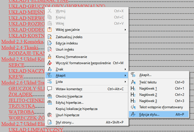Click the scissors icon beside Wytnij
The width and height of the screenshot is (194, 132).
(x=50, y=11)
